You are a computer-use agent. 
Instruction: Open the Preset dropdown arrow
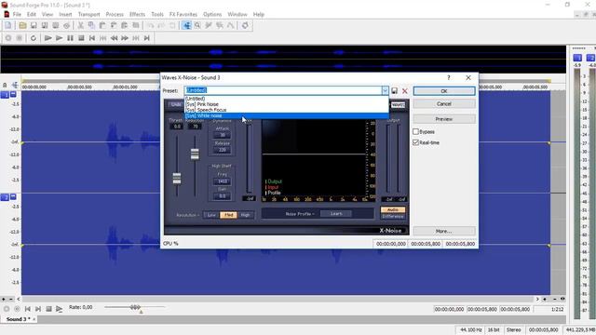pos(385,90)
